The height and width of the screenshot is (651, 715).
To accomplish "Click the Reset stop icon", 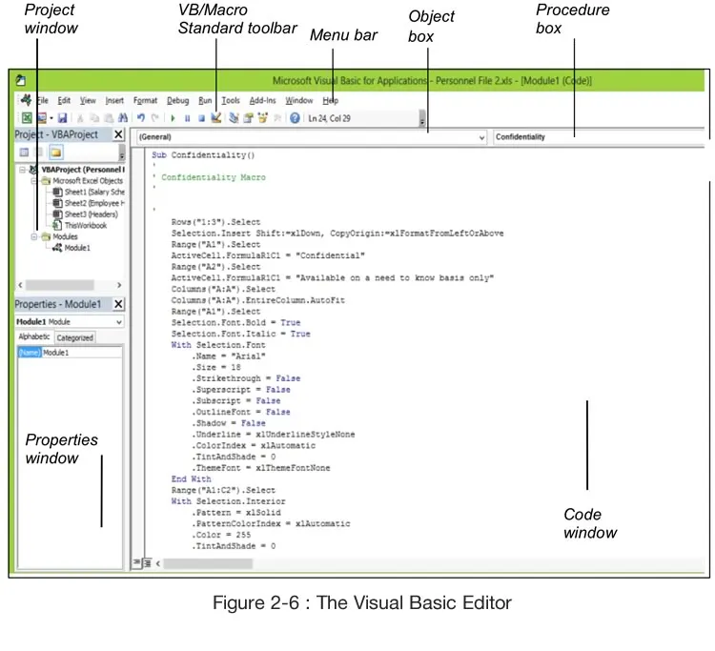I will 201,118.
